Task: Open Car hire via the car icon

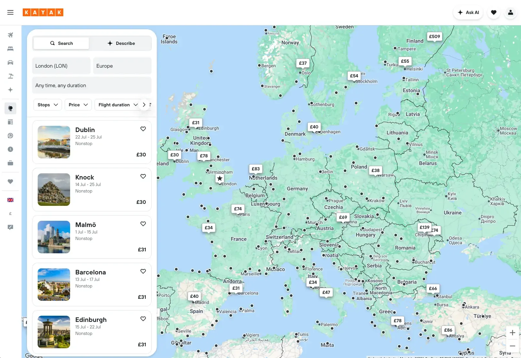Action: (x=10, y=62)
